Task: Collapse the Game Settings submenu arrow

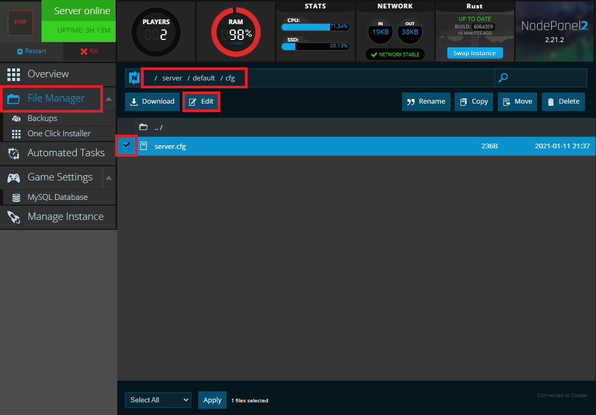Action: [108, 178]
